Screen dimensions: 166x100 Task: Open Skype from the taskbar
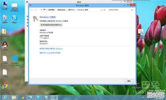coord(38,97)
